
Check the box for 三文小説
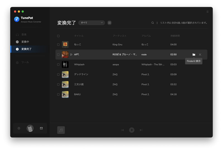(x=58, y=84)
